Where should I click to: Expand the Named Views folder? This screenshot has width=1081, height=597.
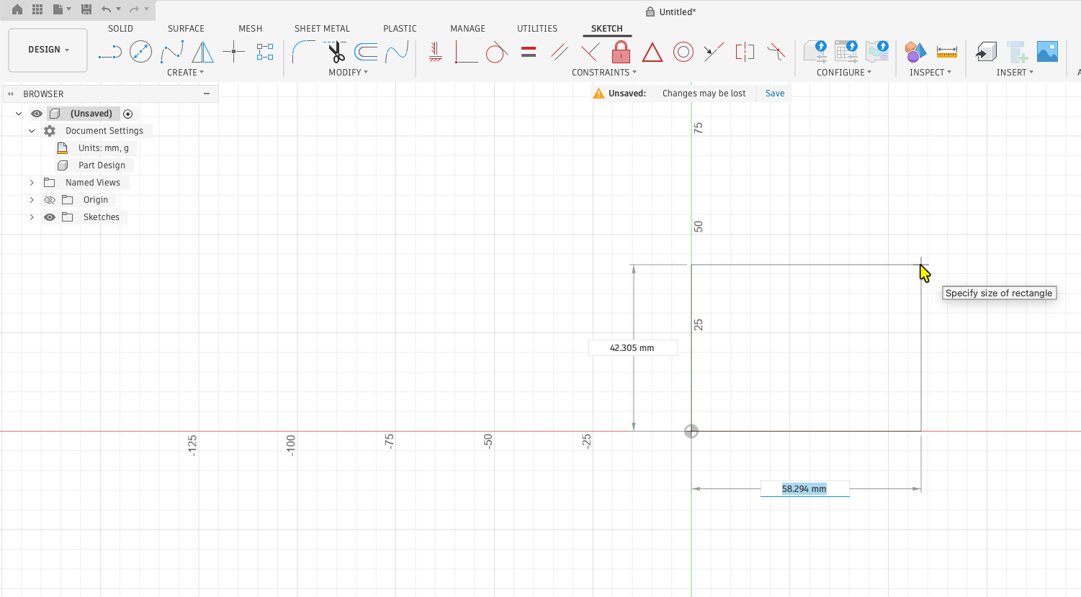32,183
